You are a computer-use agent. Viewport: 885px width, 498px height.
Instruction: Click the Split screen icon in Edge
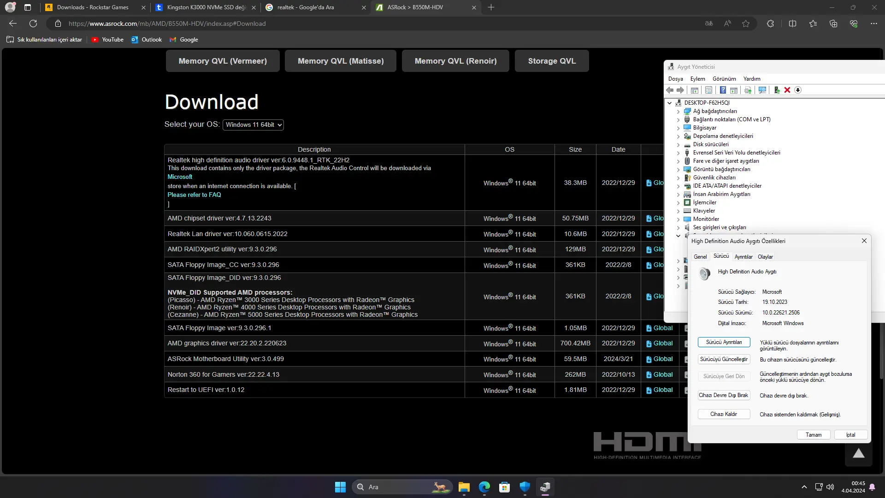pyautogui.click(x=792, y=24)
